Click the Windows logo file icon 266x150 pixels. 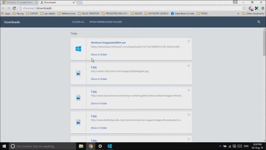[79, 49]
